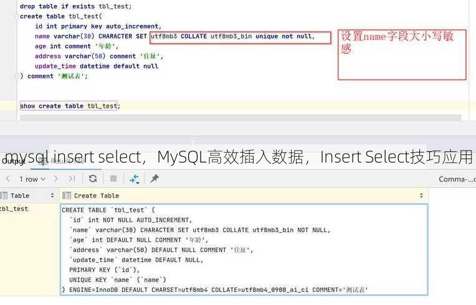Click 'id int primary key auto_increment' line
Viewport: 476px width, 305px height.
[x=98, y=26]
